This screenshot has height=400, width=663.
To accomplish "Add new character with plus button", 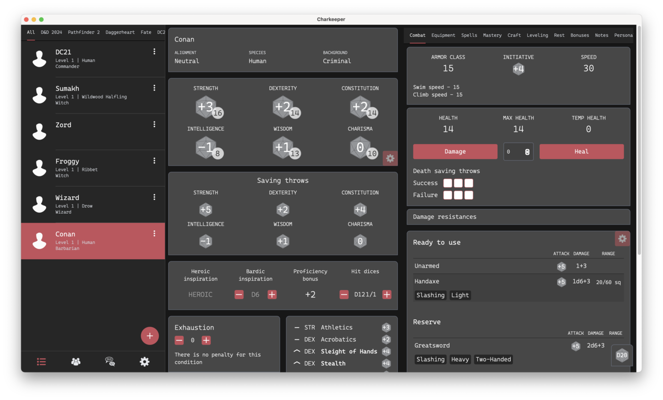I will pos(150,336).
